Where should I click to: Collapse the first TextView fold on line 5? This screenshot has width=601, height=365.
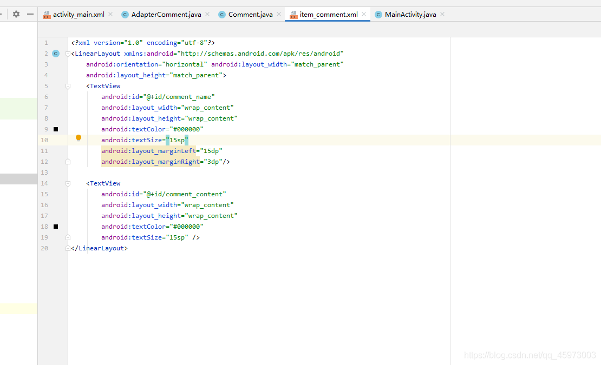pos(68,87)
